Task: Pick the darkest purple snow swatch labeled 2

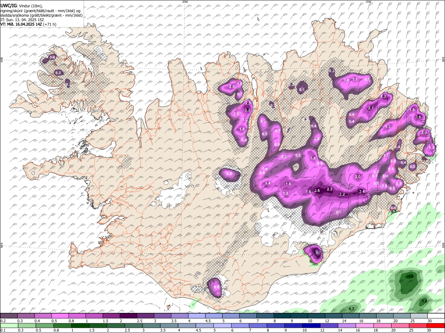Action: (x=128, y=316)
